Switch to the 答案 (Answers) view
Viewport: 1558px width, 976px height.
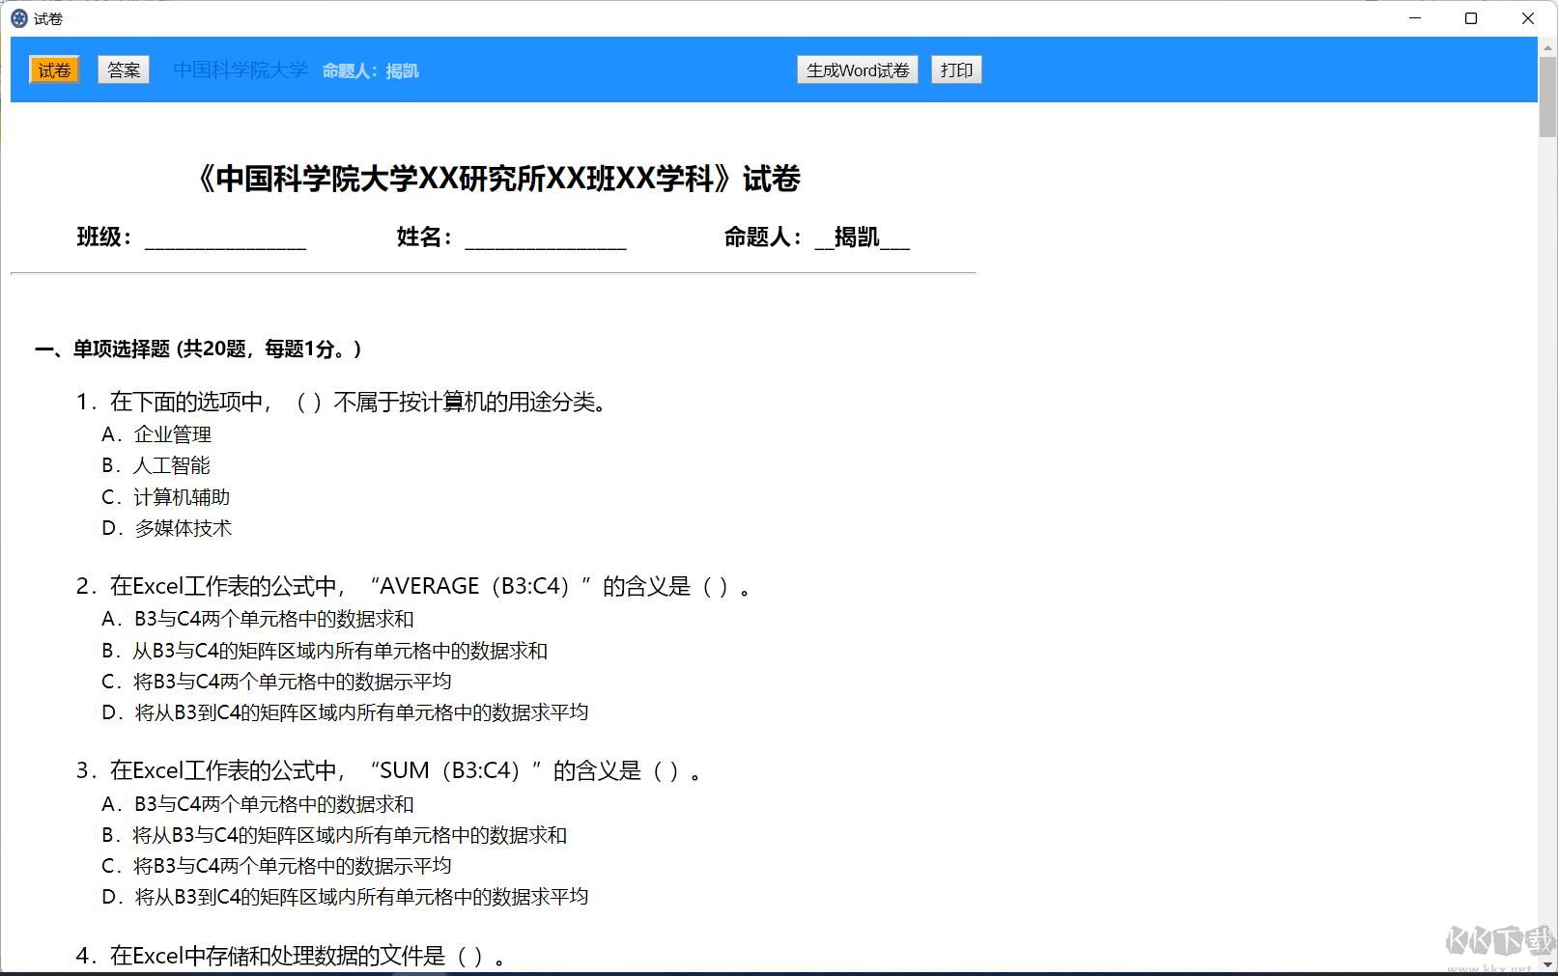click(x=123, y=70)
